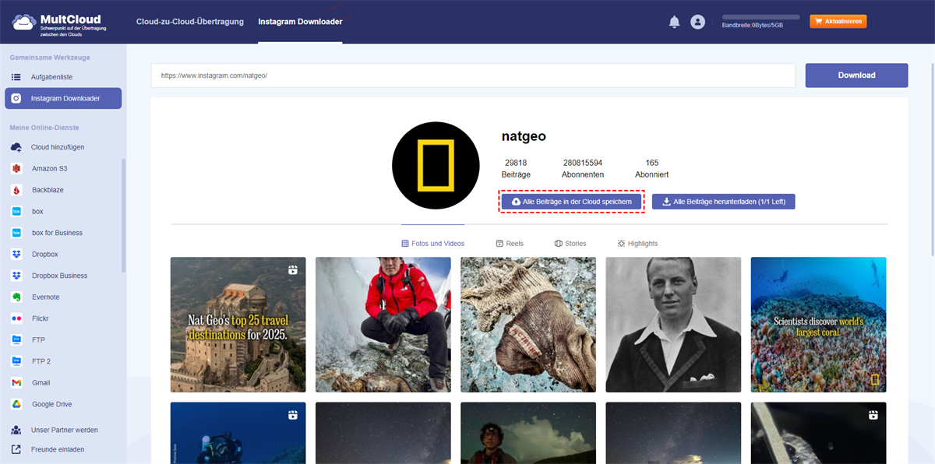Click the Amazon S3 icon
The image size is (935, 464).
tap(16, 169)
